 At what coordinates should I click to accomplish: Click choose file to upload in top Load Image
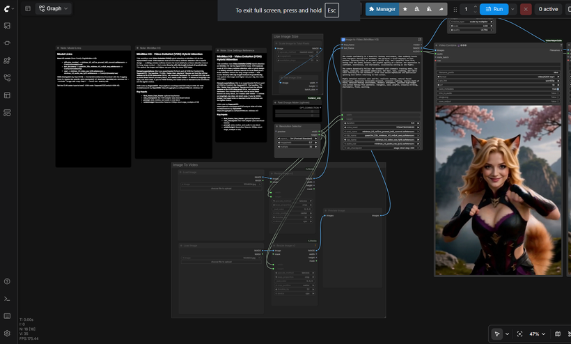pos(221,189)
